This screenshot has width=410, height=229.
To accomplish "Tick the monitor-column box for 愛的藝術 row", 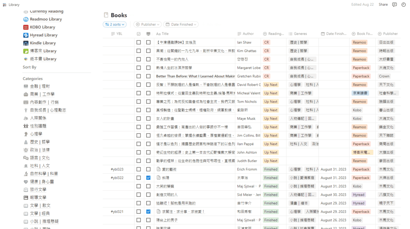I will [x=148, y=169].
